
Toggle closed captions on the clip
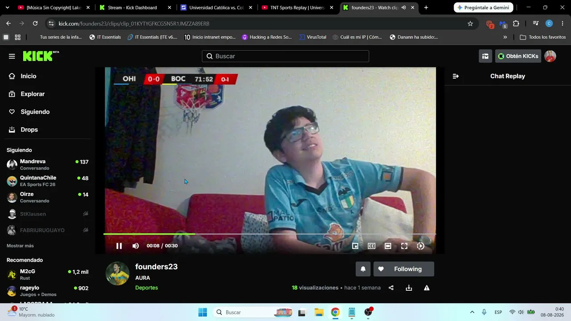372,246
